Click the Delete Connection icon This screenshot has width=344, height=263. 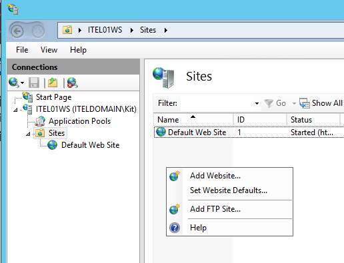click(72, 83)
